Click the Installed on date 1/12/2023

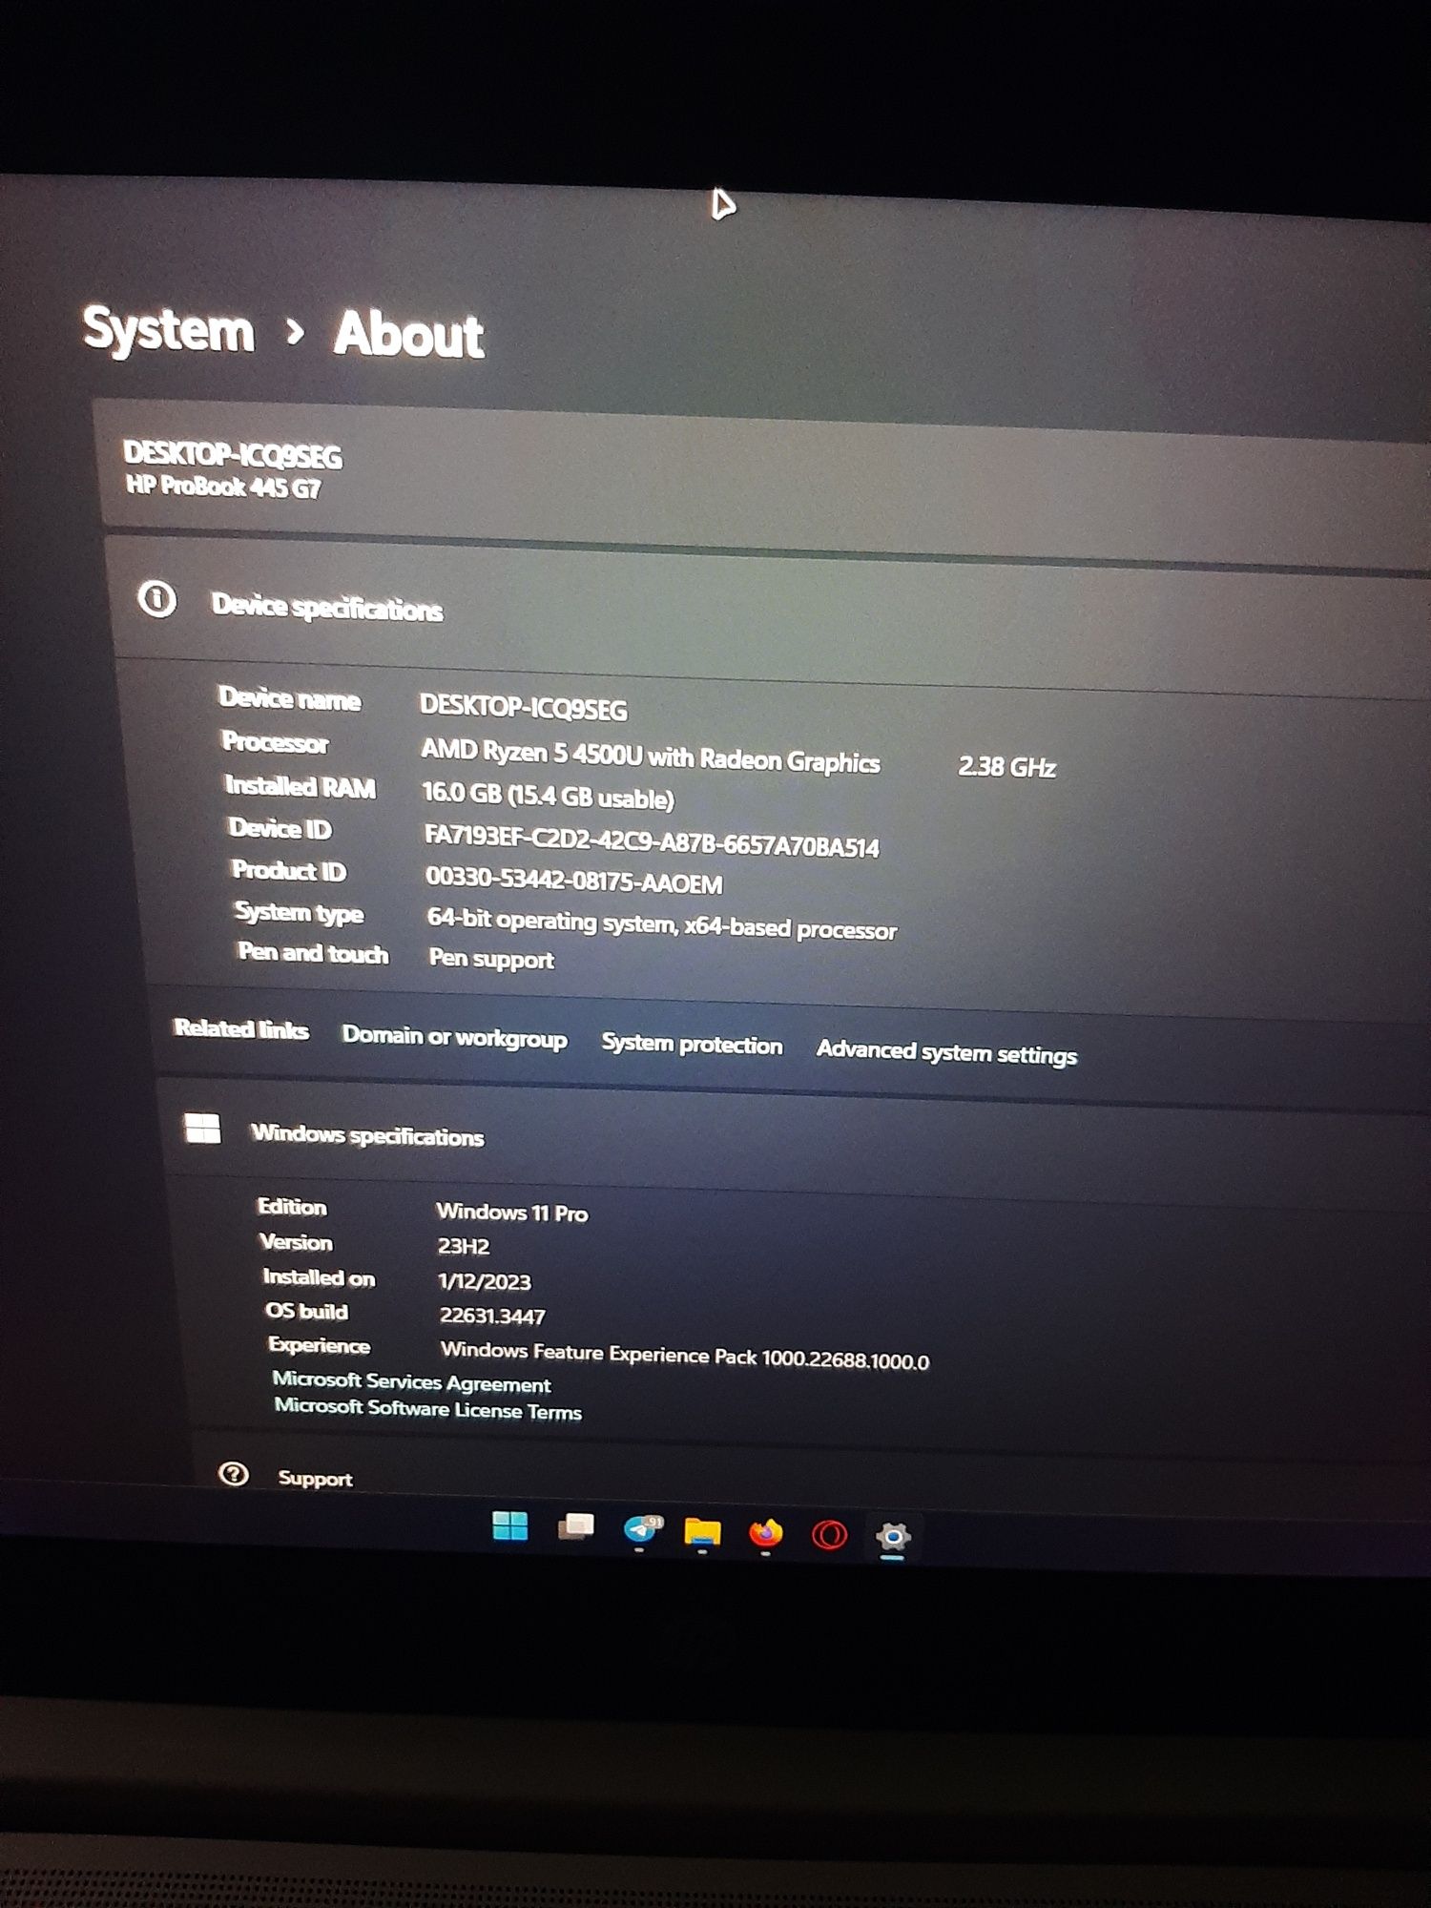pyautogui.click(x=485, y=1281)
